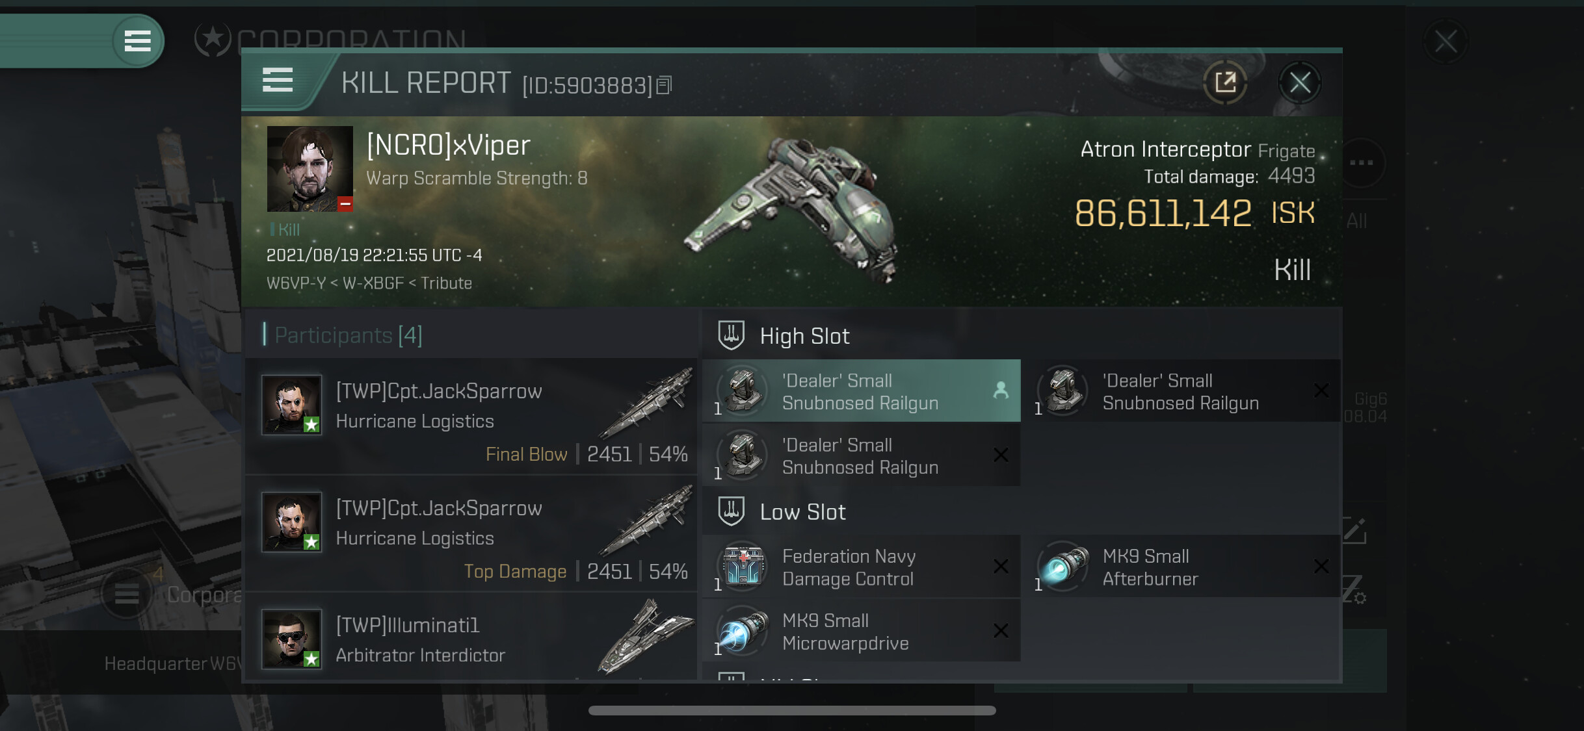Select the MK9 Small Microwarpdrive module
The image size is (1584, 731).
861,631
